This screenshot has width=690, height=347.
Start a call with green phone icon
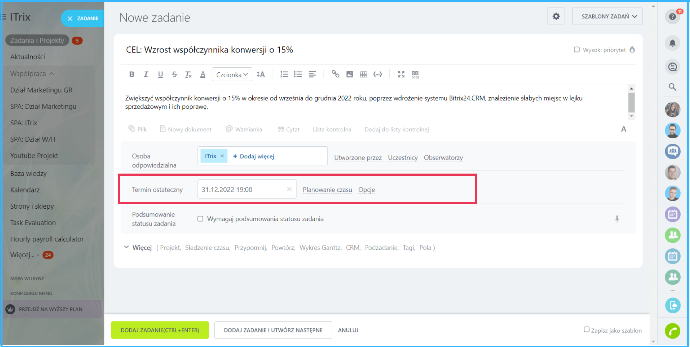[x=672, y=331]
